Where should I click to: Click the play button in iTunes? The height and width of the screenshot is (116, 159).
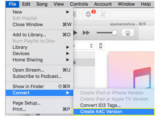[x=75, y=33]
